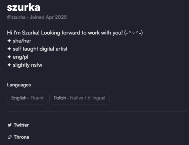Click the eng/pl bio line

point(20,57)
